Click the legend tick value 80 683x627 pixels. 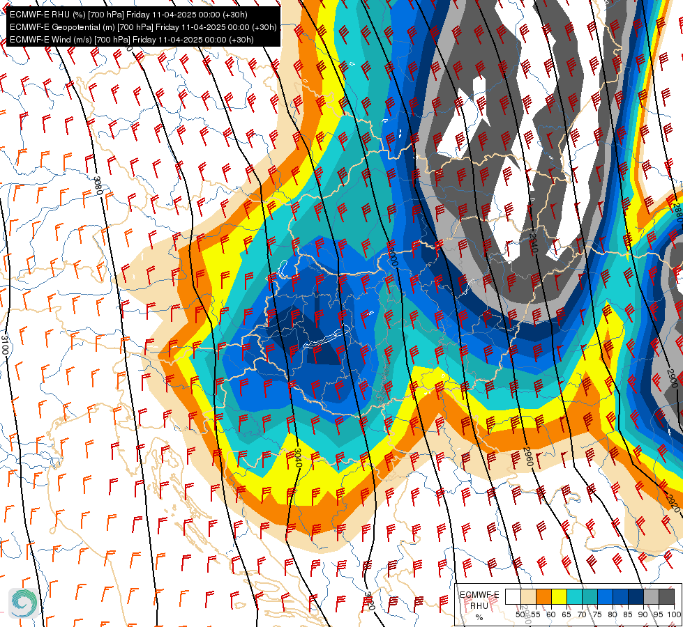click(613, 614)
